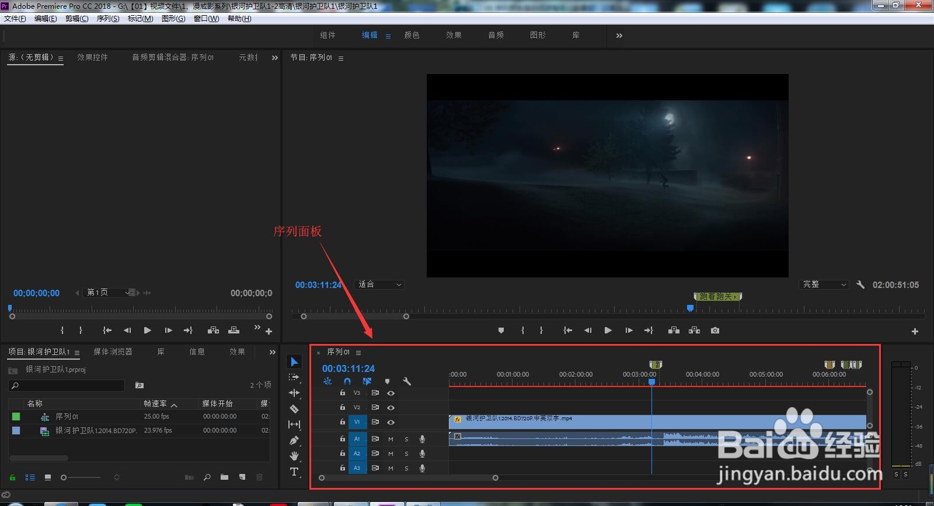Click program monitor Lift button
The height and width of the screenshot is (506, 934).
(x=674, y=331)
